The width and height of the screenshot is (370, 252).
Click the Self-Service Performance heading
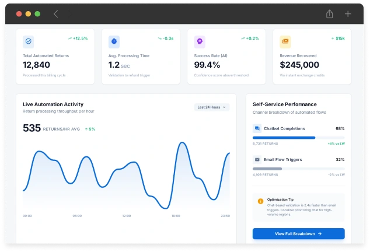(x=285, y=104)
